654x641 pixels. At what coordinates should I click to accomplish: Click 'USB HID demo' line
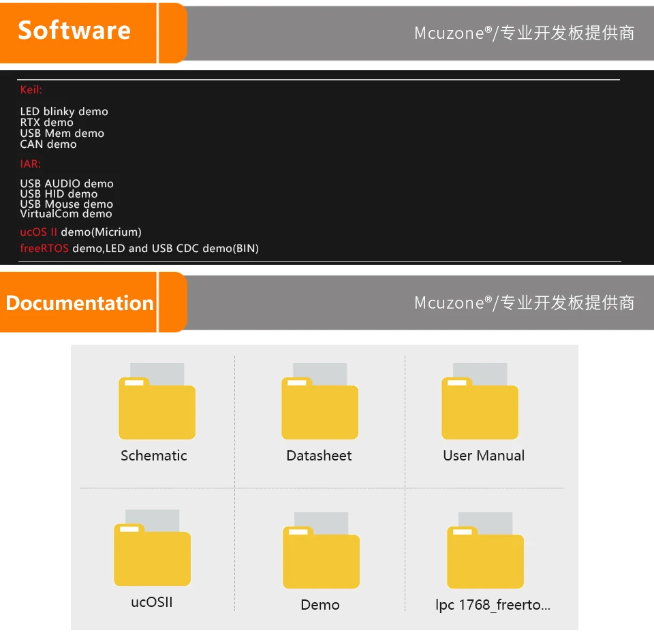[x=59, y=194]
